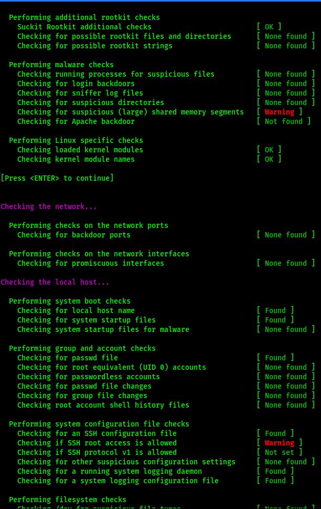Viewport: 321px width, 509px height.
Task: Click the 'Checking root account shell history files' line
Action: point(103,405)
